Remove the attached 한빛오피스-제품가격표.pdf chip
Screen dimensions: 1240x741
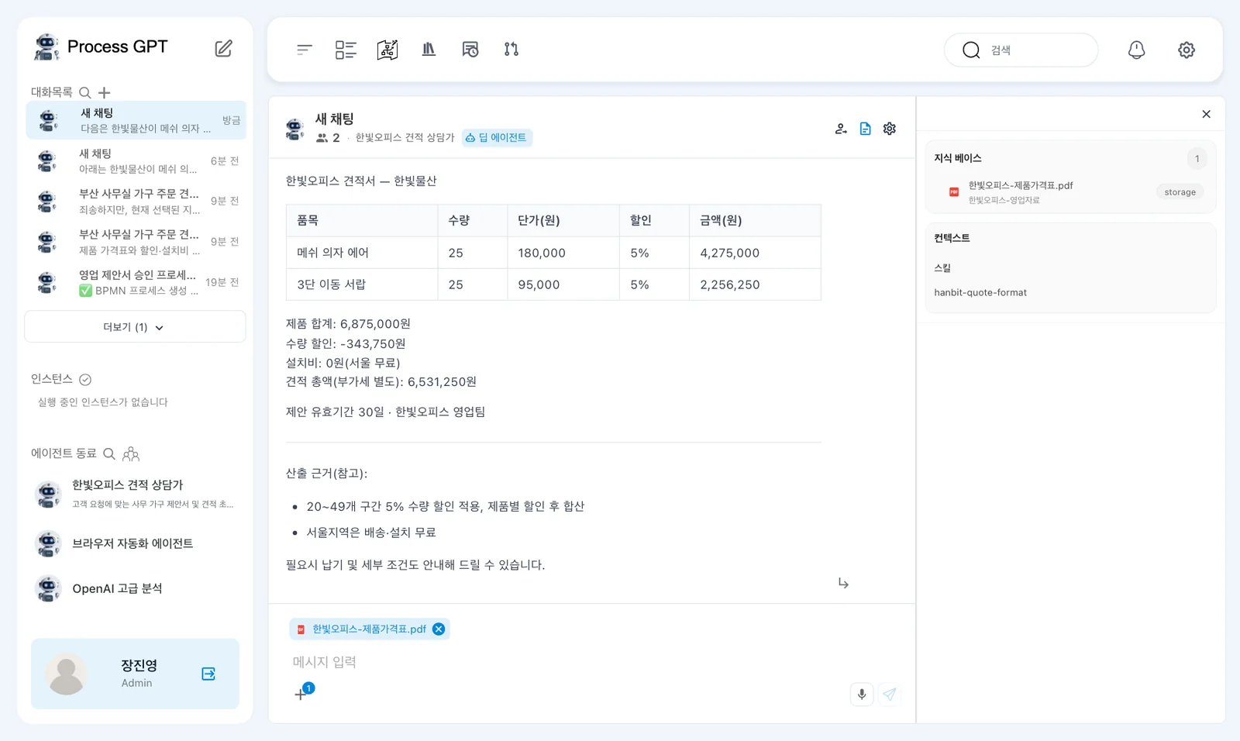439,629
